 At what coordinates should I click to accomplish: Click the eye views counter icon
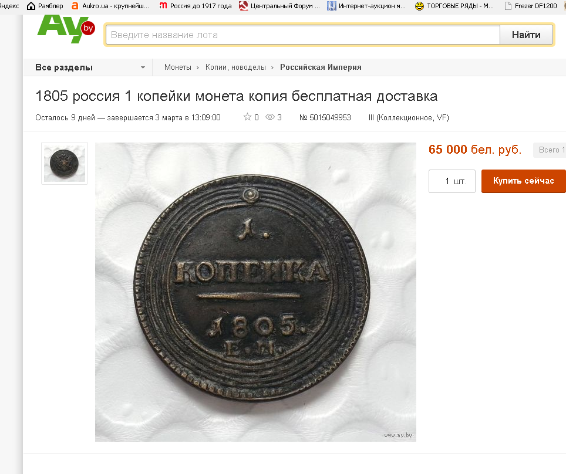pyautogui.click(x=270, y=117)
